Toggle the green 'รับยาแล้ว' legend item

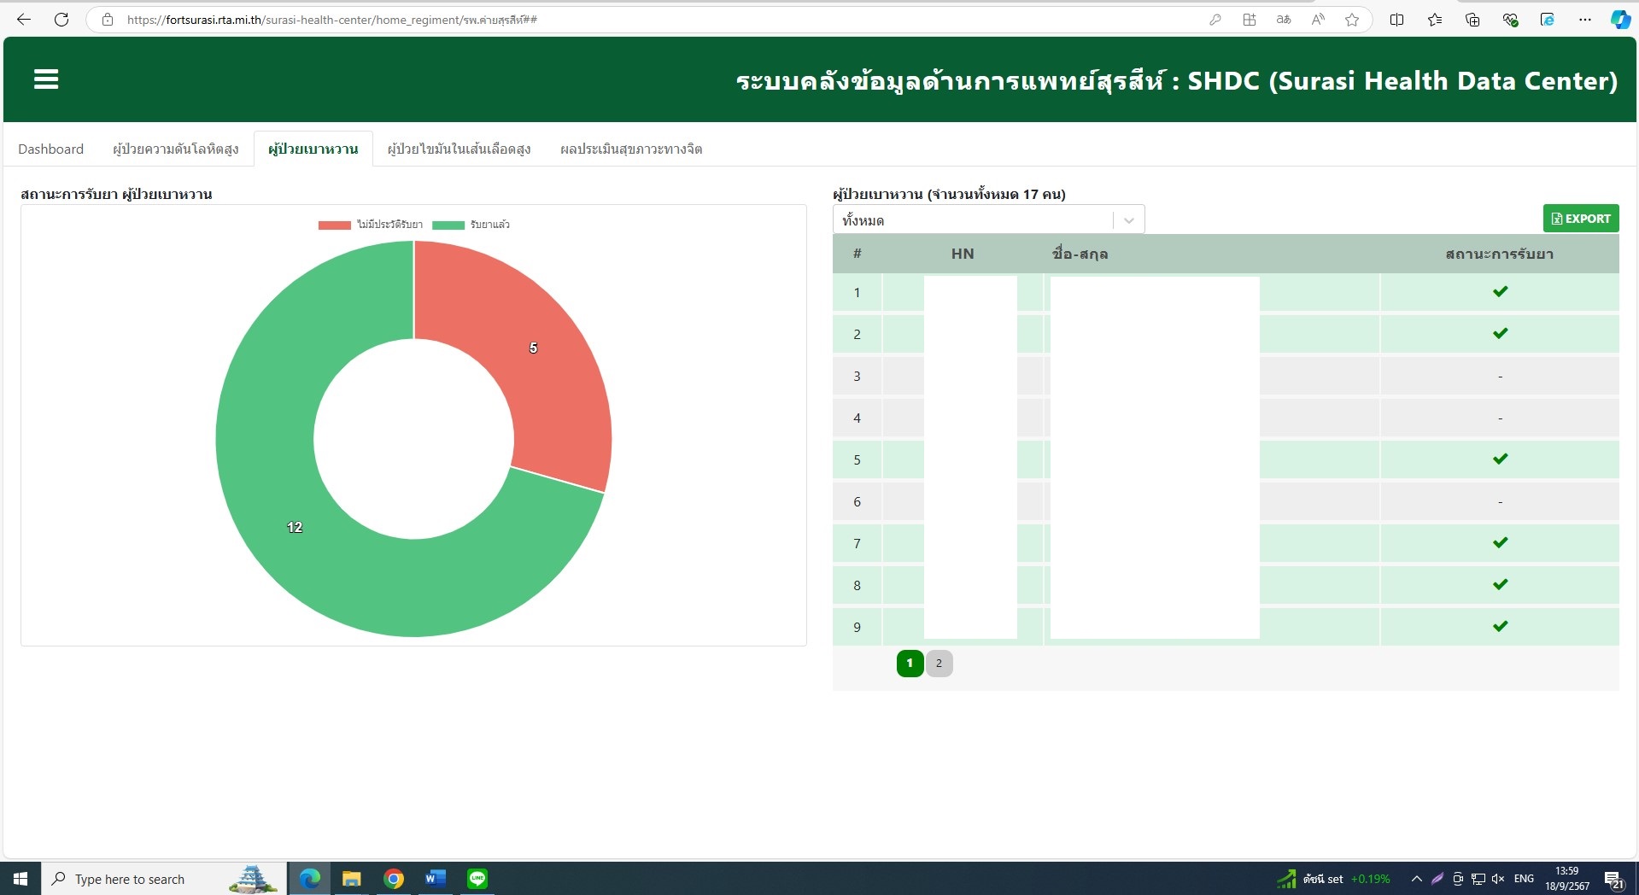pos(471,225)
